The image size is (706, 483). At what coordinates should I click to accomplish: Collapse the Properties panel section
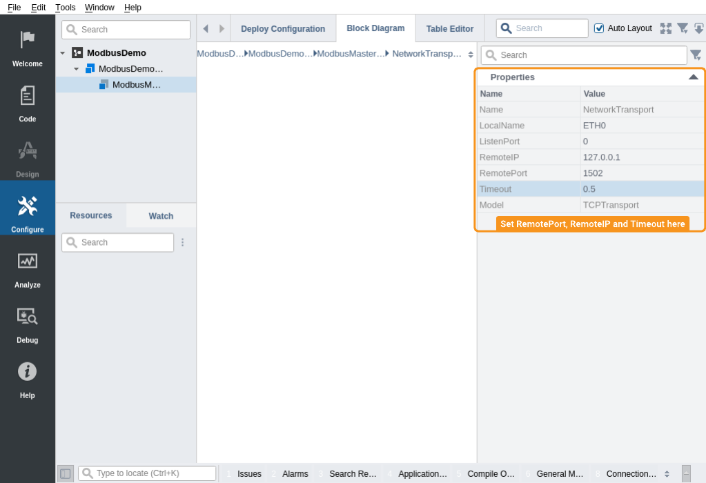(693, 77)
